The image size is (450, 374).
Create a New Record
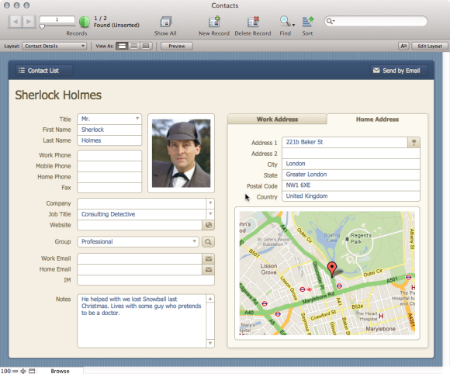(x=214, y=22)
